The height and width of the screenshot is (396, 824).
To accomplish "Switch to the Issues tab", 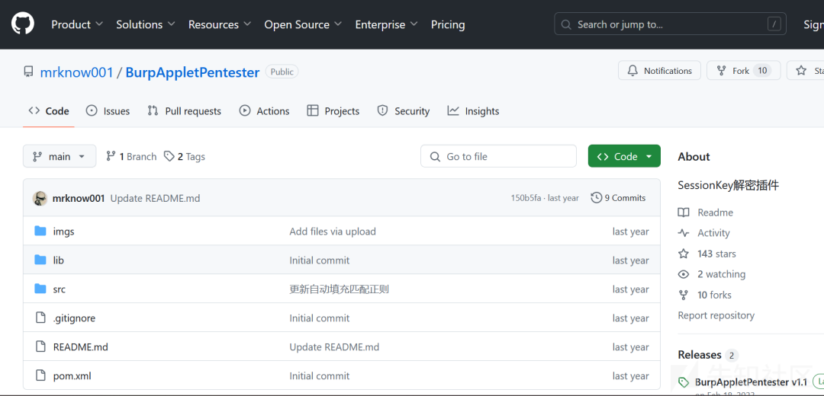I will (x=108, y=111).
